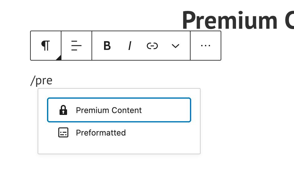Click the "Preformatted" label text
The height and width of the screenshot is (188, 294).
pyautogui.click(x=101, y=133)
